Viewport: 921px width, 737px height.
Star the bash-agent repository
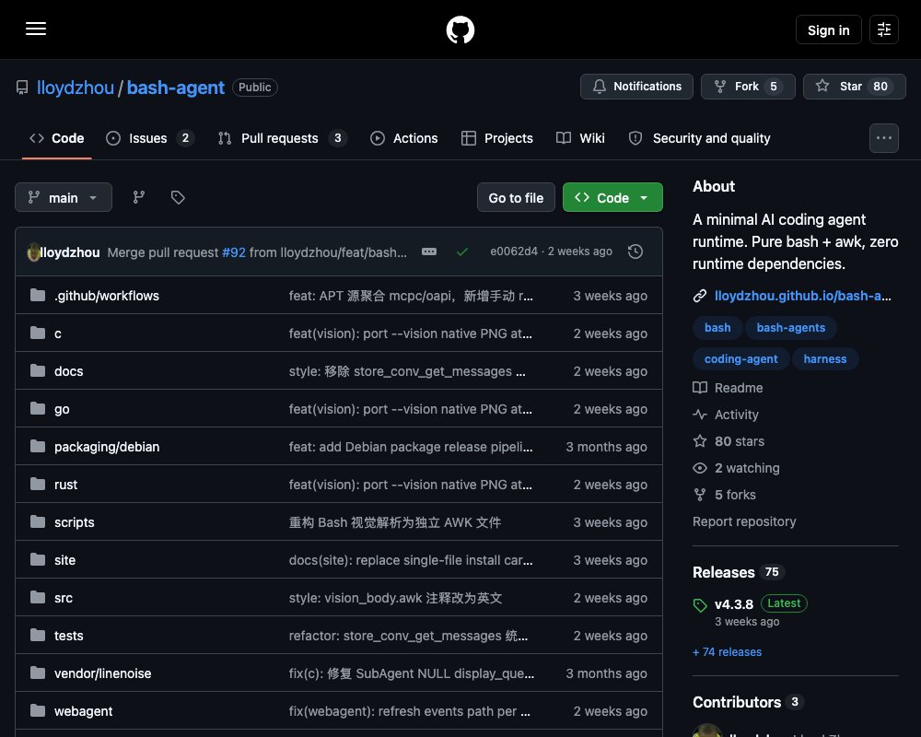point(854,87)
